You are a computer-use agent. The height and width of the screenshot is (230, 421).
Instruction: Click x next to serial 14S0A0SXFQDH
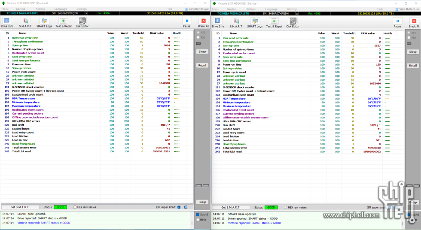tap(86, 13)
